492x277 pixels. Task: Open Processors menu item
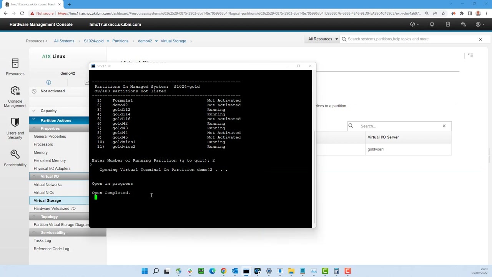tap(43, 144)
